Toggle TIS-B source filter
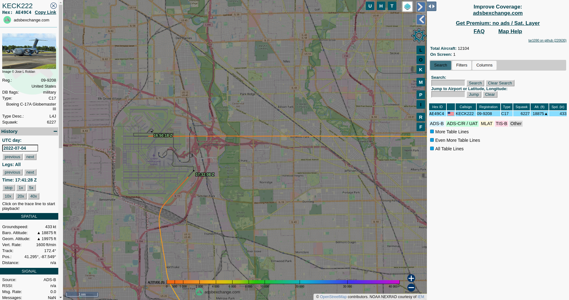 [501, 124]
